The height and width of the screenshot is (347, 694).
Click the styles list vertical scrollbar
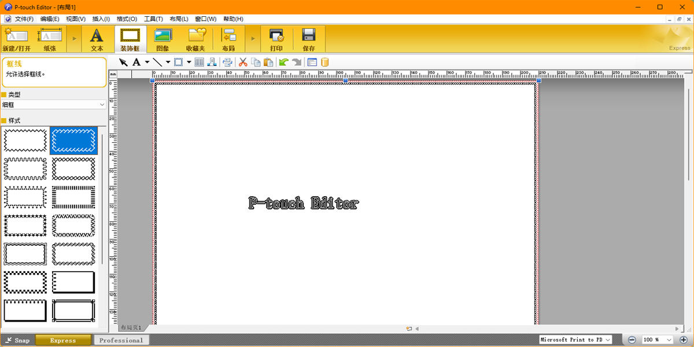[x=103, y=200]
